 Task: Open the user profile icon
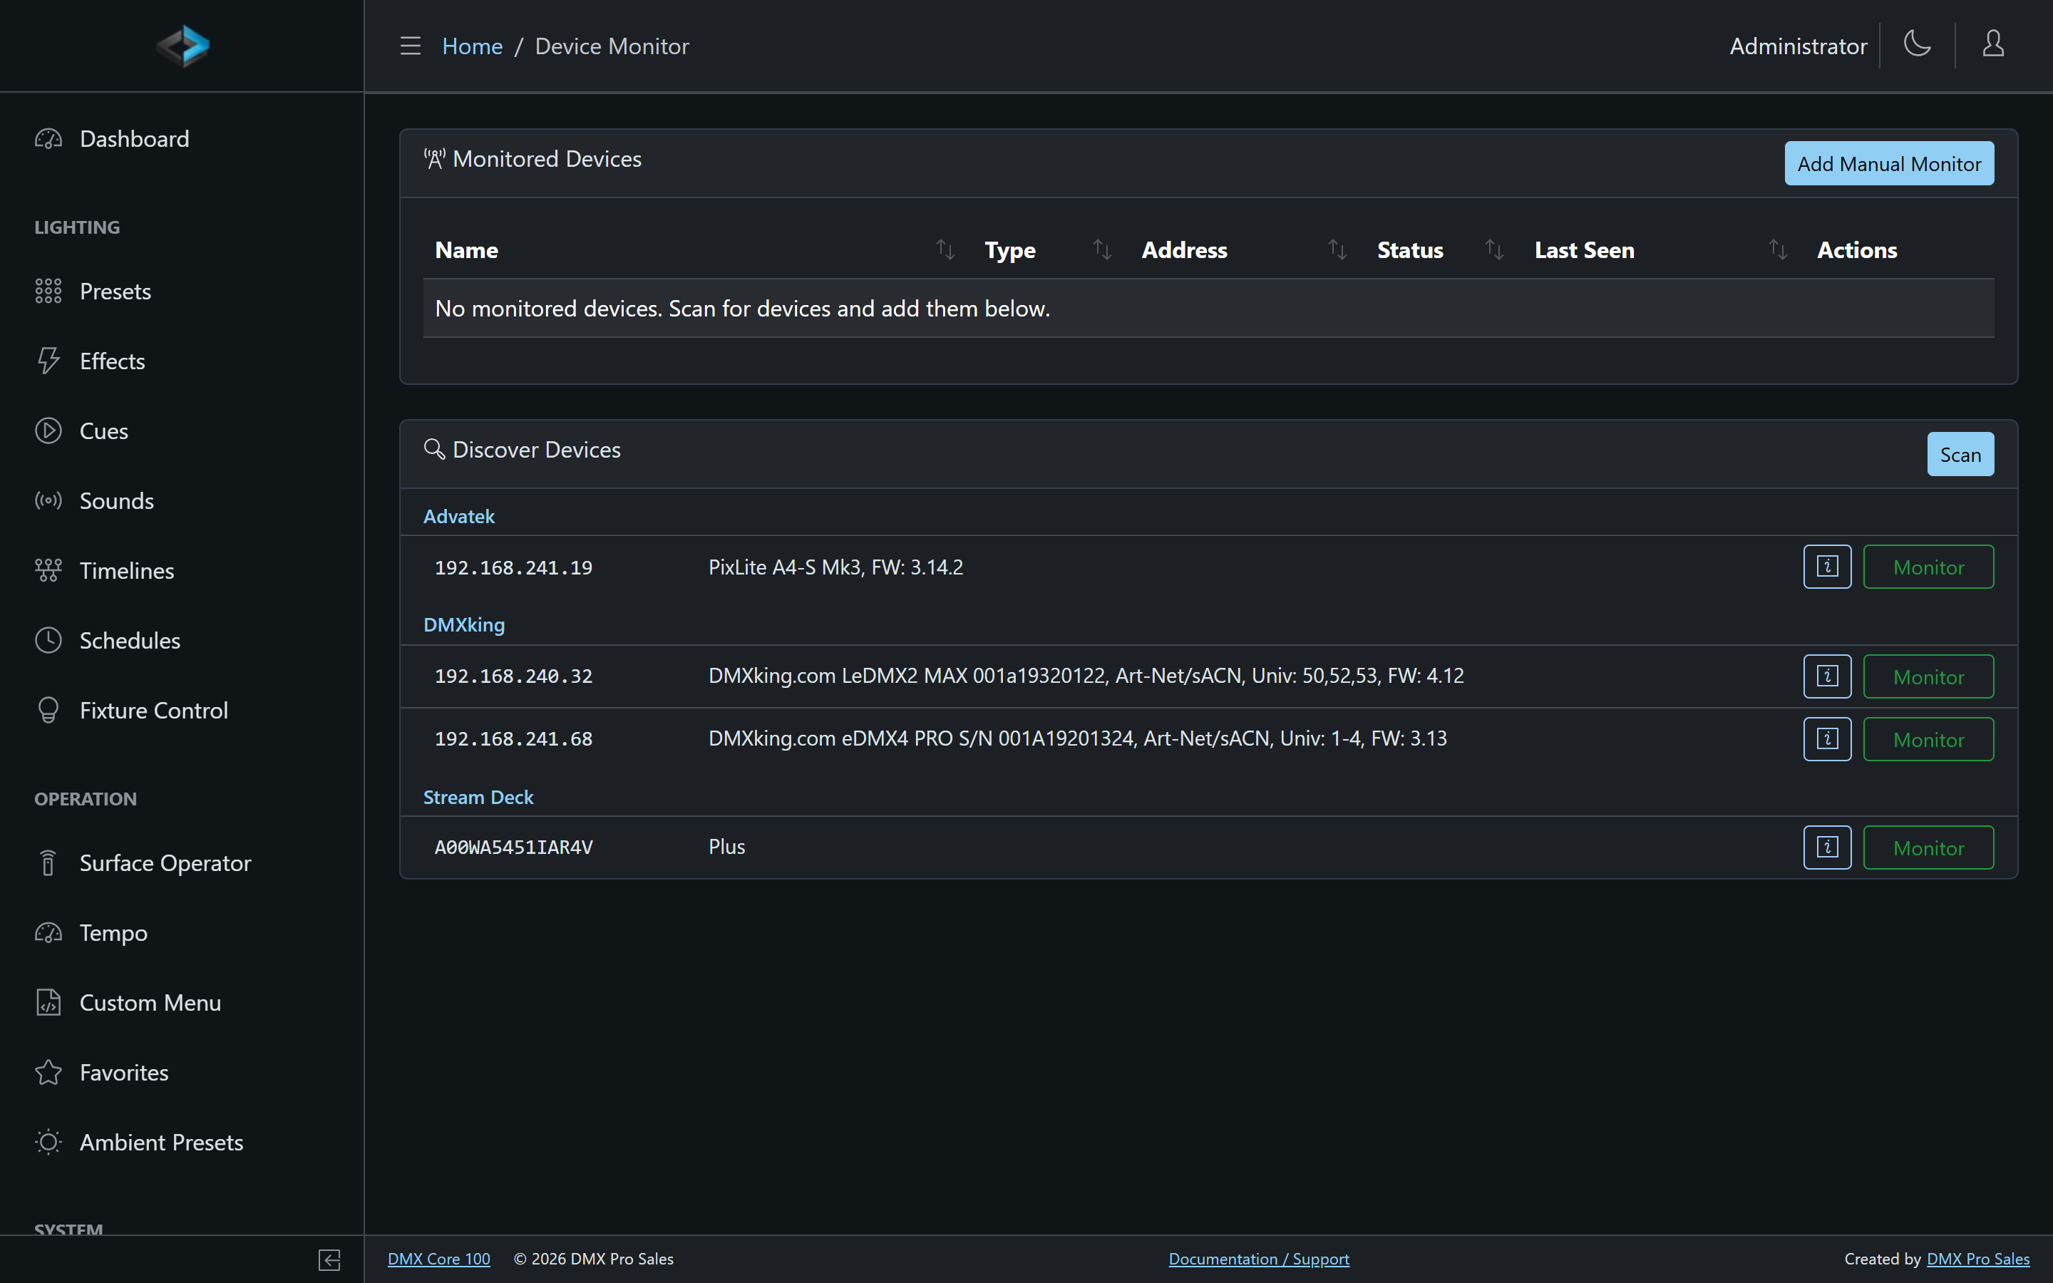(x=1993, y=44)
